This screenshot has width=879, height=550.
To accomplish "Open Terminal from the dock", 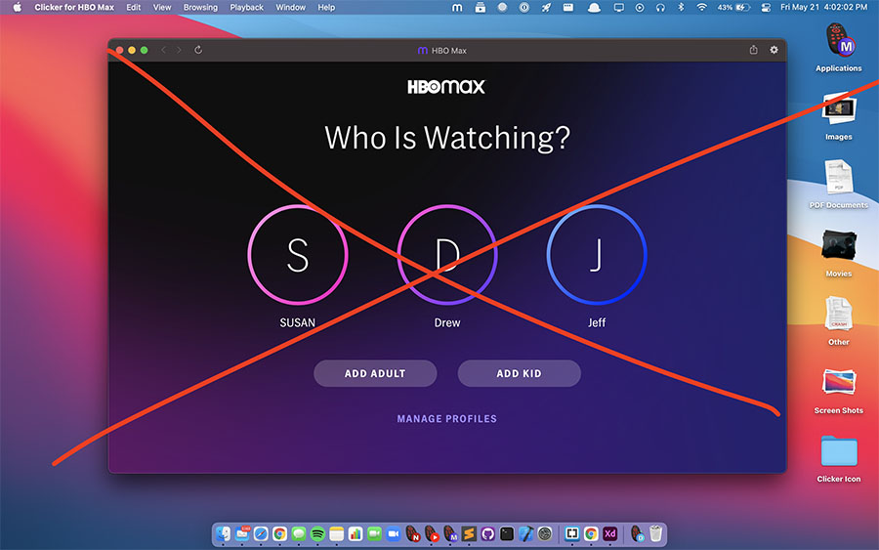I will click(507, 533).
